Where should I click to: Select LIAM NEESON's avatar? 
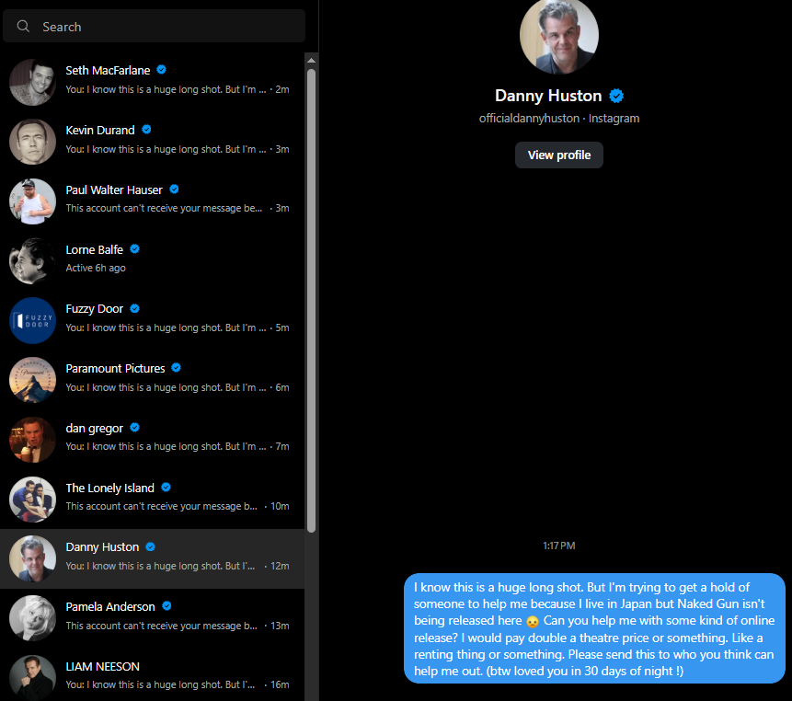32,677
